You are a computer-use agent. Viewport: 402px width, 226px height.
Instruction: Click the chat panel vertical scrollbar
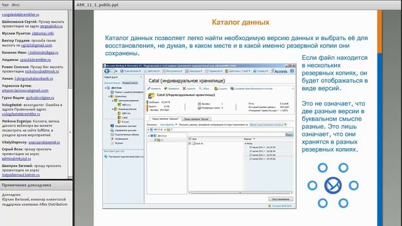tap(70, 94)
